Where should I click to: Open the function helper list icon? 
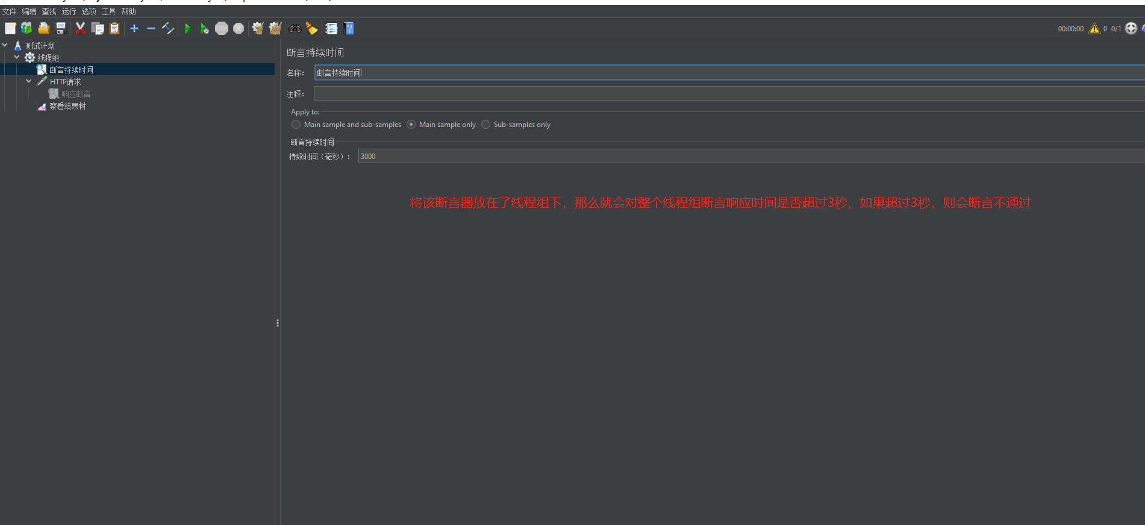click(x=331, y=28)
